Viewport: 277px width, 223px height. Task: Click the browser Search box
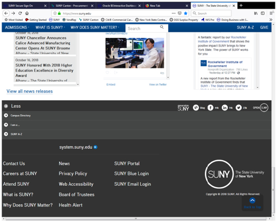point(211,13)
